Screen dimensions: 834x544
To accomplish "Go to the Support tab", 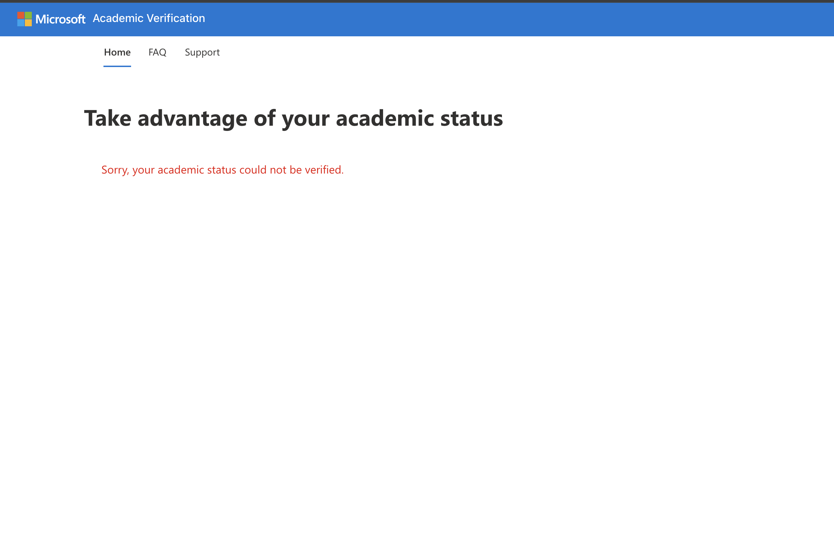I will click(x=202, y=52).
